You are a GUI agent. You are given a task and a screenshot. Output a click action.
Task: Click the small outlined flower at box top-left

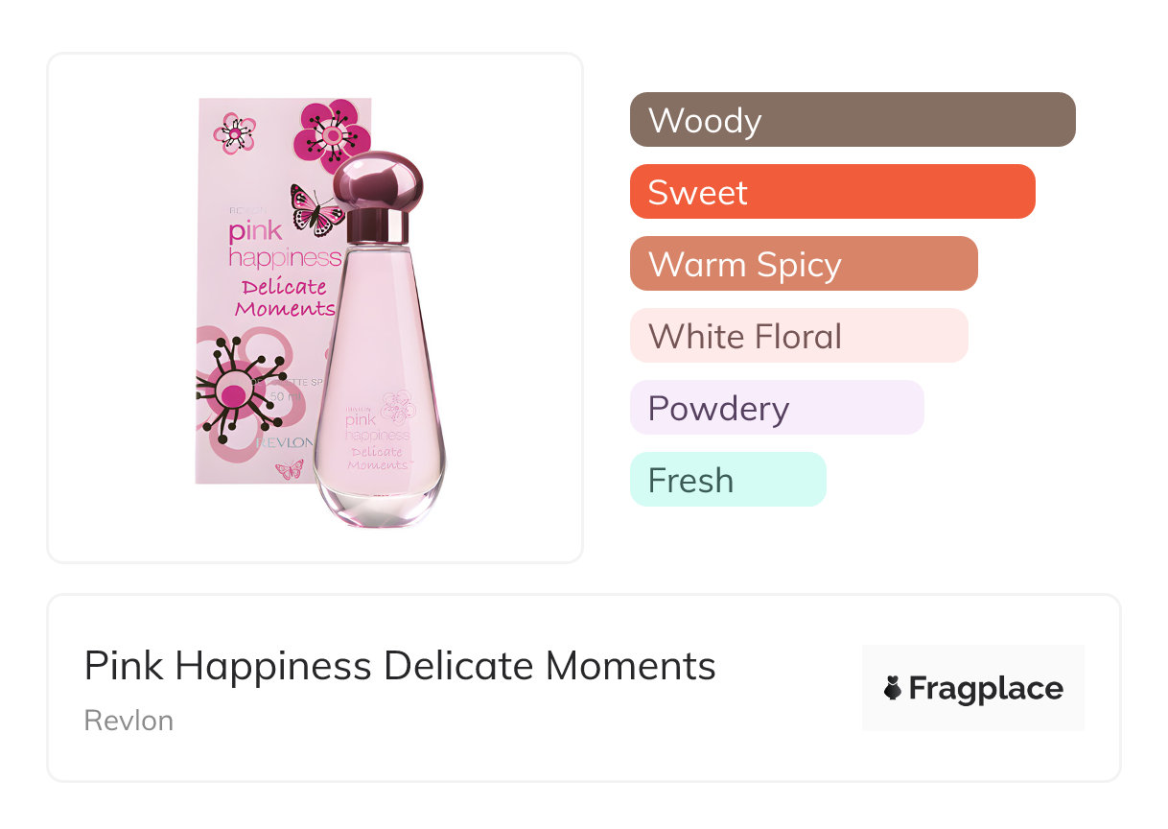pyautogui.click(x=234, y=133)
